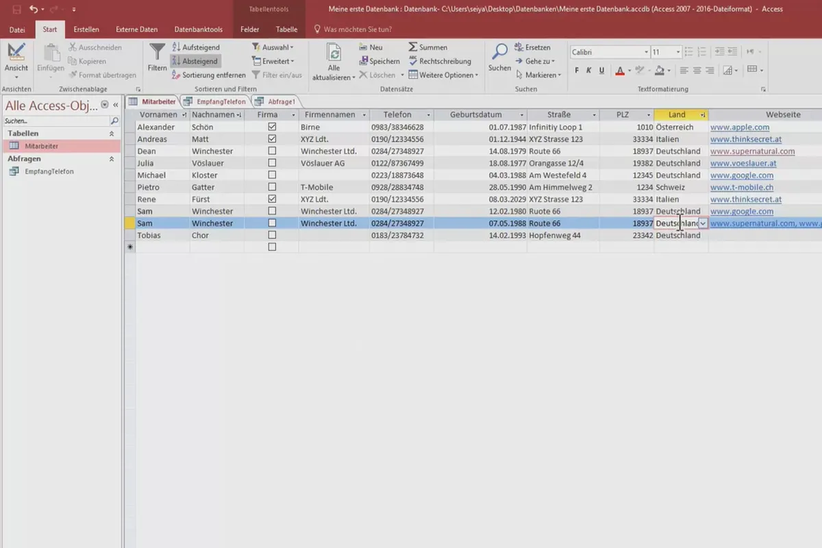
Task: Switch to Abfrage1 document tab
Action: point(275,101)
